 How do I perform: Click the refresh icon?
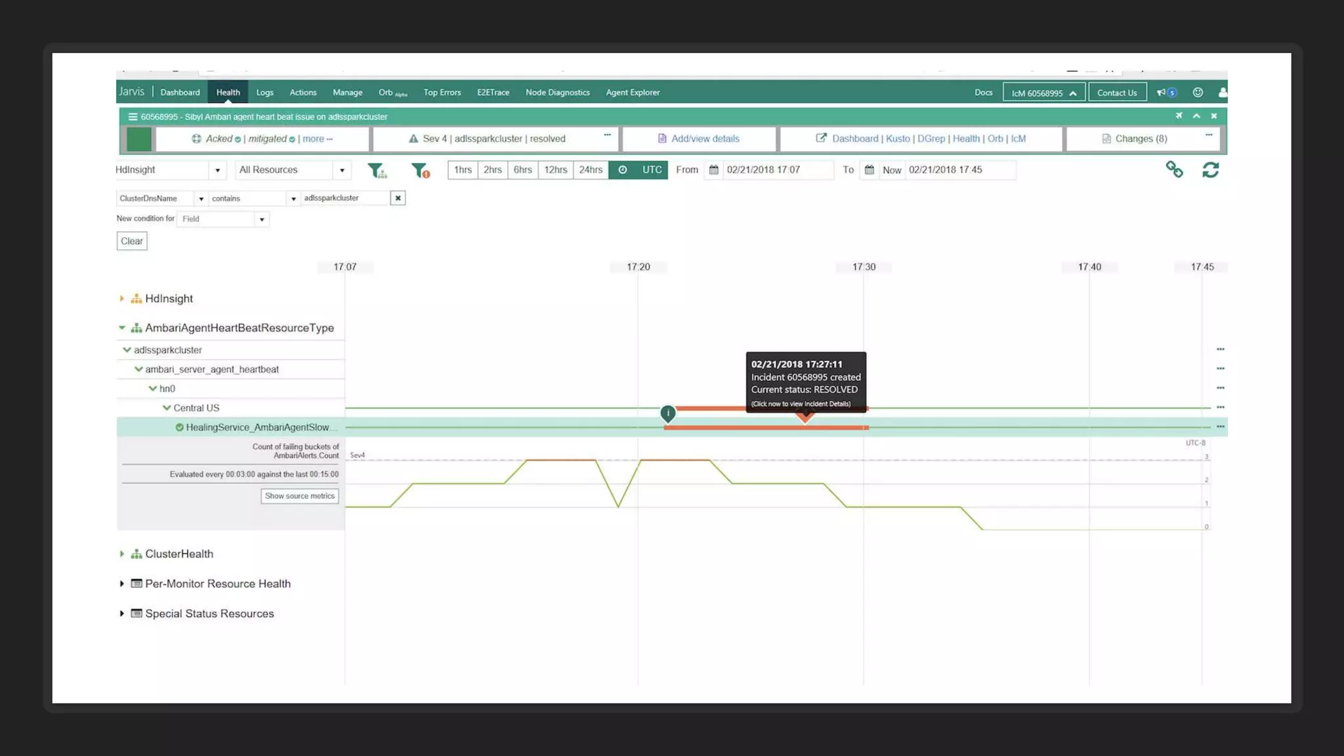(x=1210, y=170)
